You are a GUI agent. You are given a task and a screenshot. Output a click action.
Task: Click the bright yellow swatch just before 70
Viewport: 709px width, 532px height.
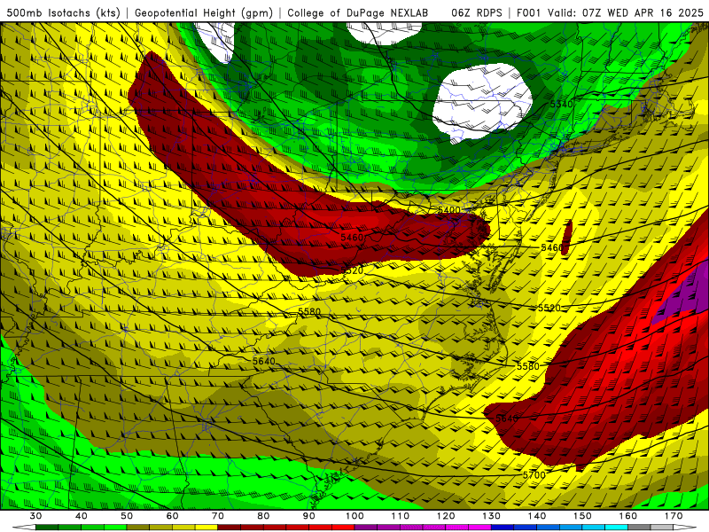tap(206, 528)
